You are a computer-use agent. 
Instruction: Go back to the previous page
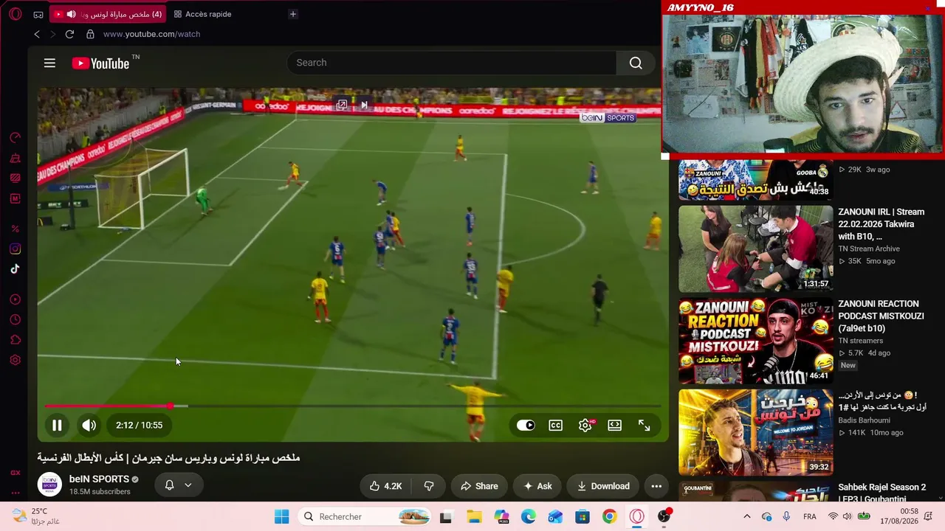pos(37,34)
